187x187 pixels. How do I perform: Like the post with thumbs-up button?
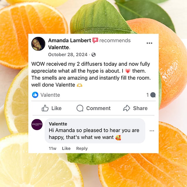tap(52, 108)
